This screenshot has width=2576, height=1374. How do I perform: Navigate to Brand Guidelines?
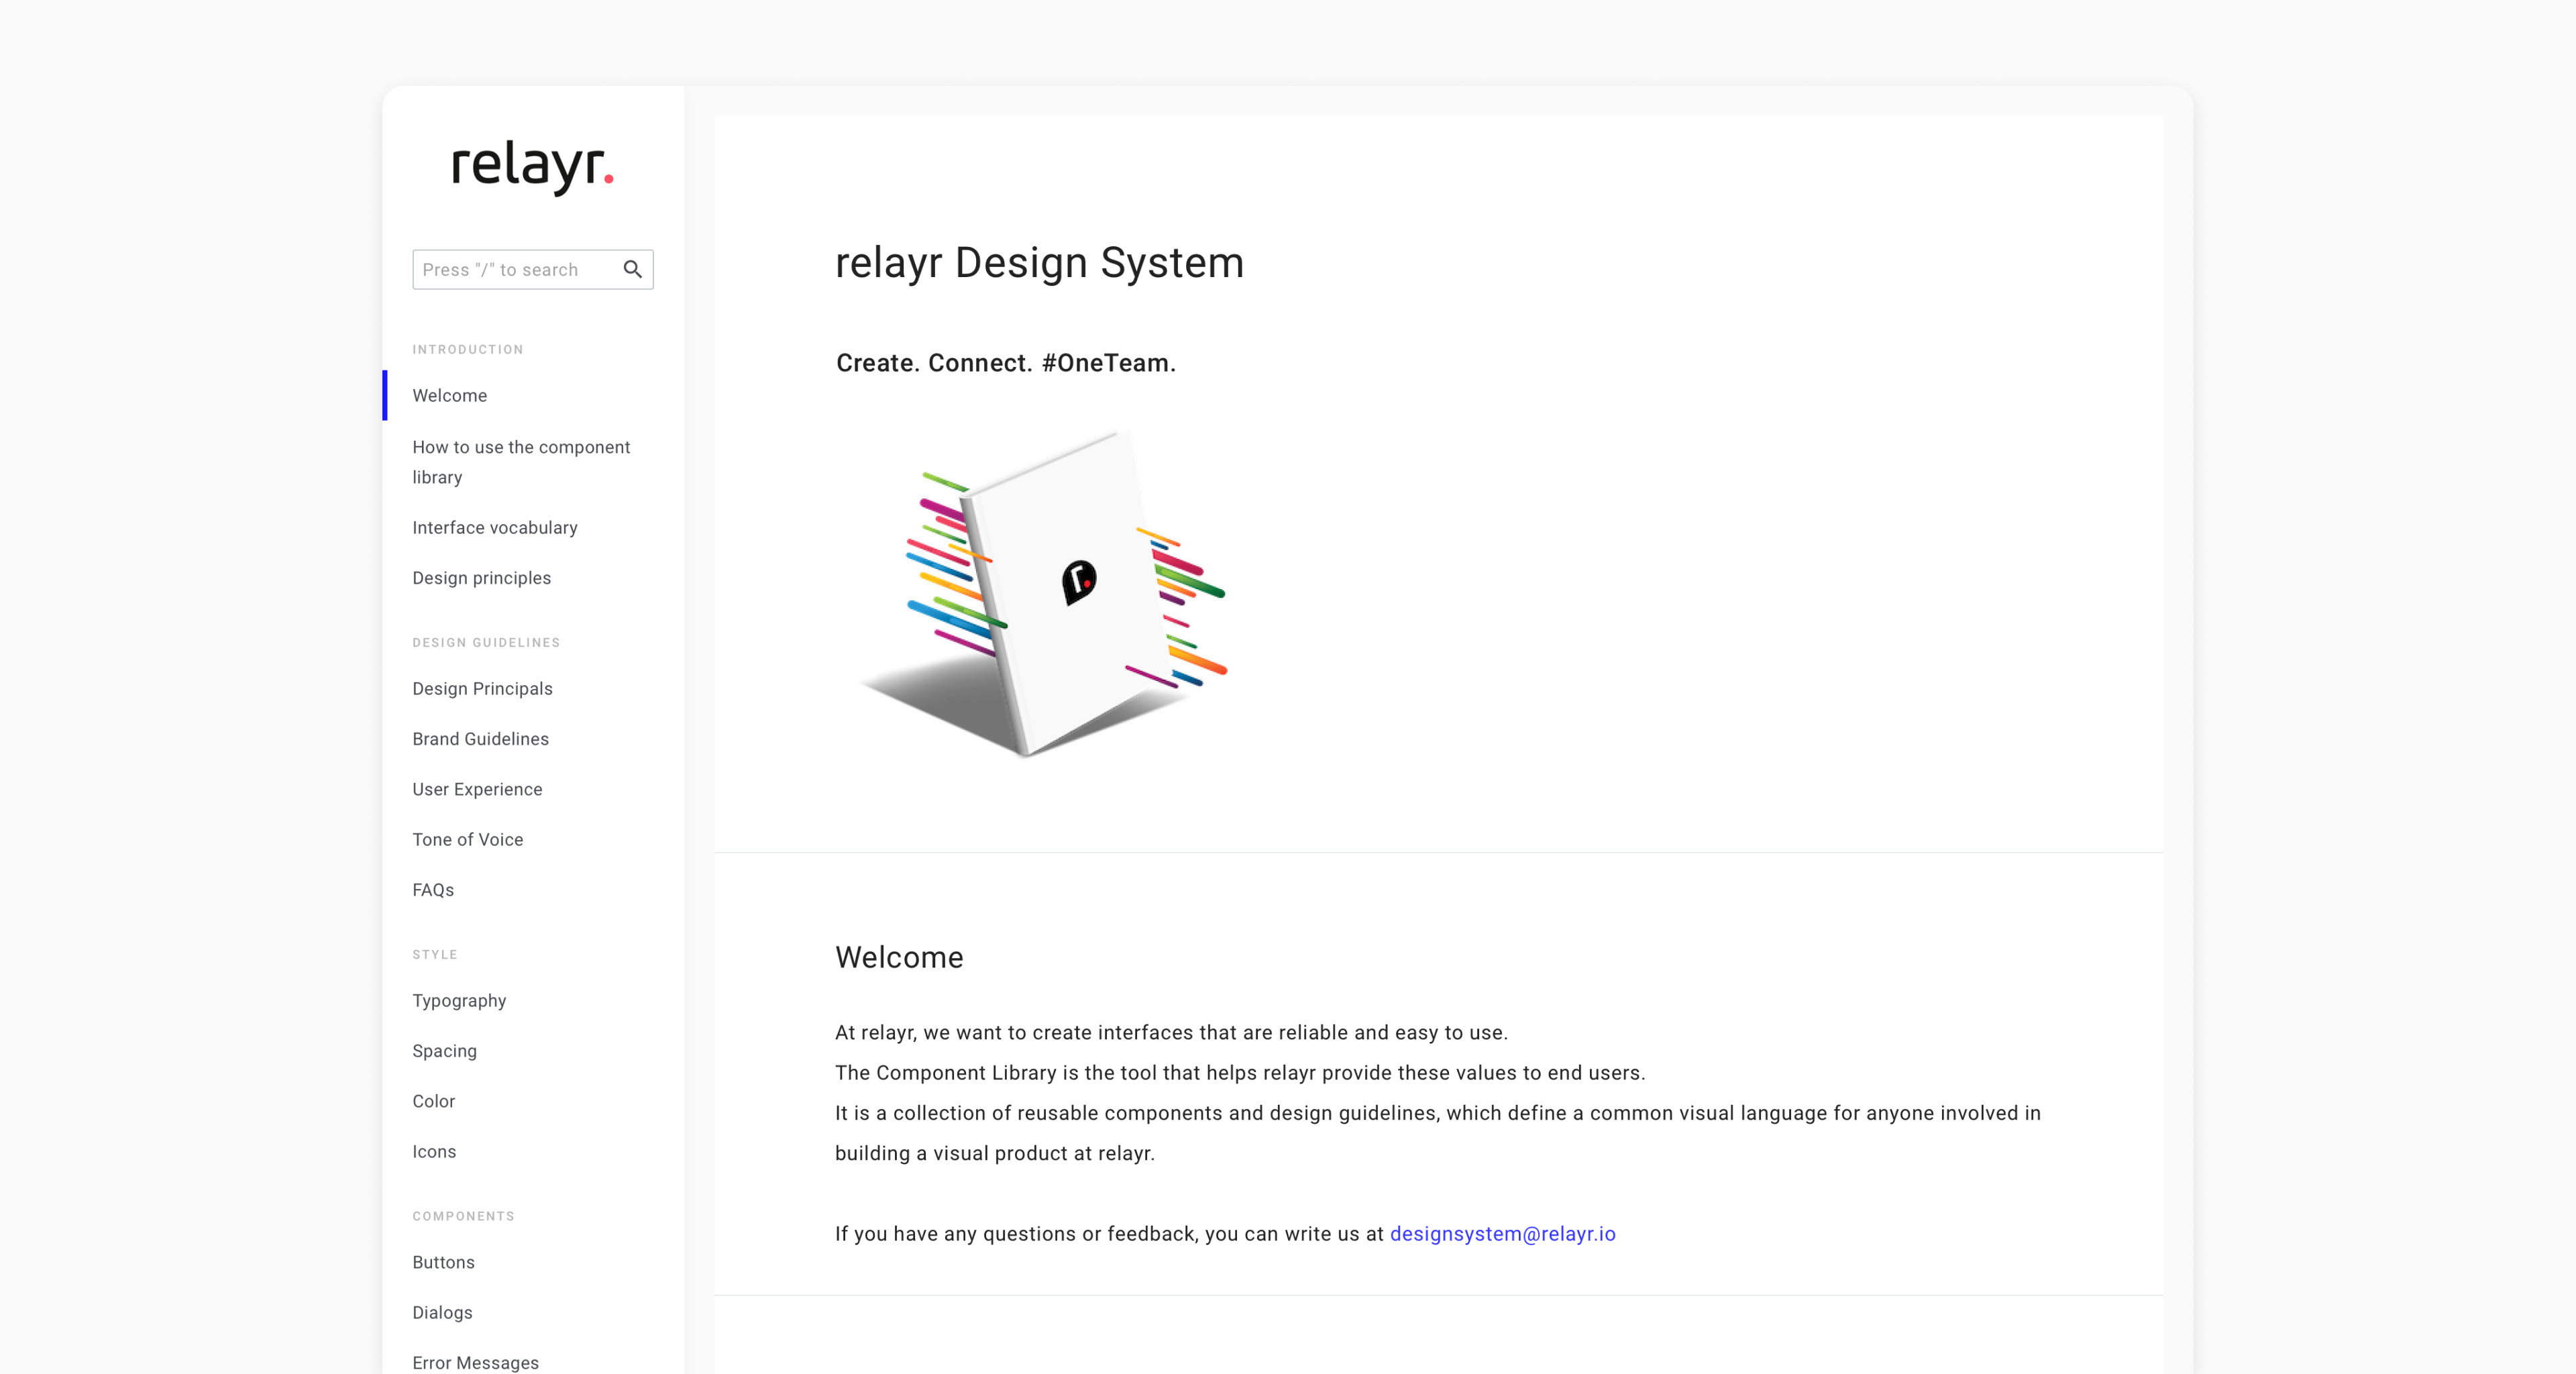[x=480, y=739]
